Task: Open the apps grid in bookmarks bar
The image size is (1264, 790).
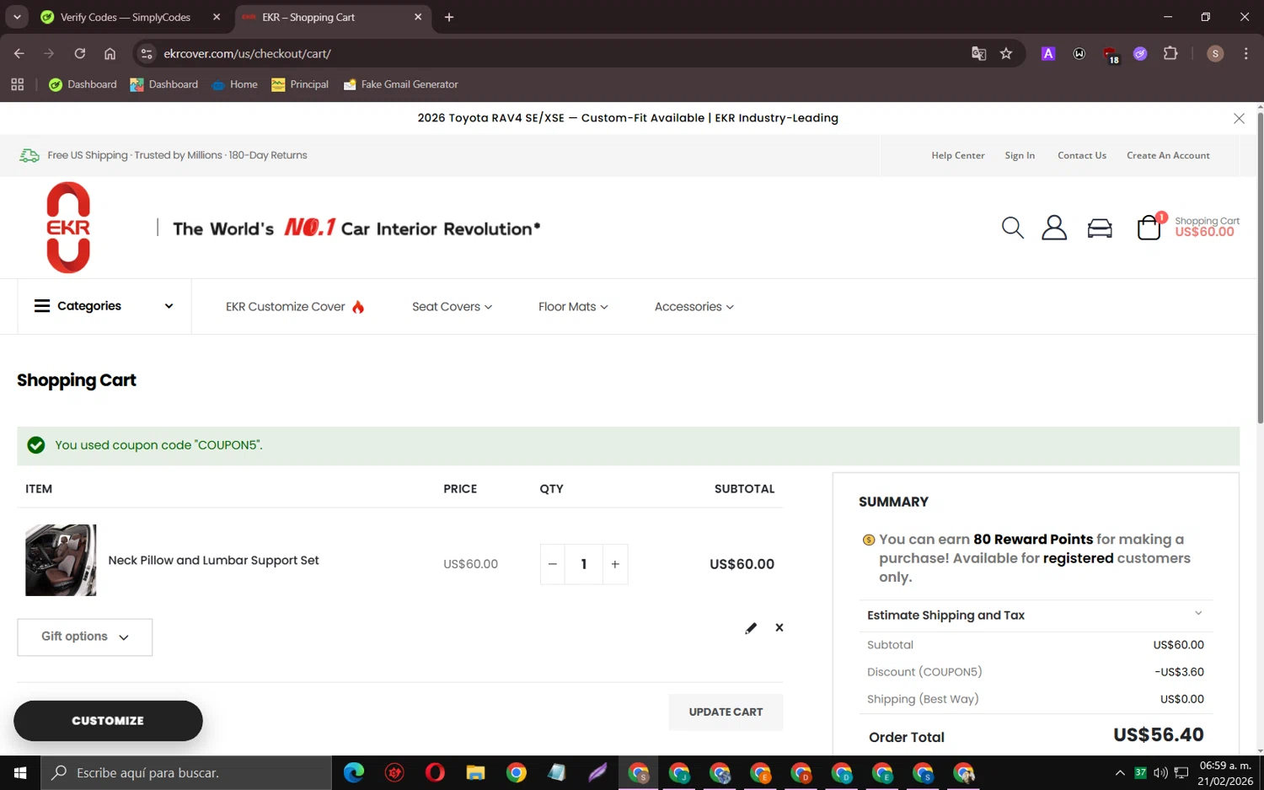Action: 17,84
